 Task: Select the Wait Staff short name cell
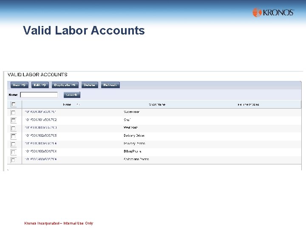(131, 127)
